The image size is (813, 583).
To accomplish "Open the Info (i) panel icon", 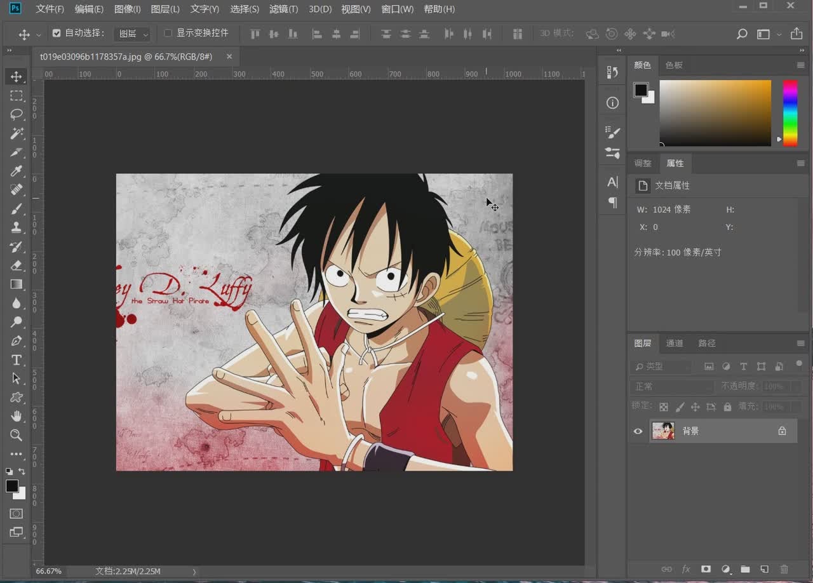I will (612, 103).
